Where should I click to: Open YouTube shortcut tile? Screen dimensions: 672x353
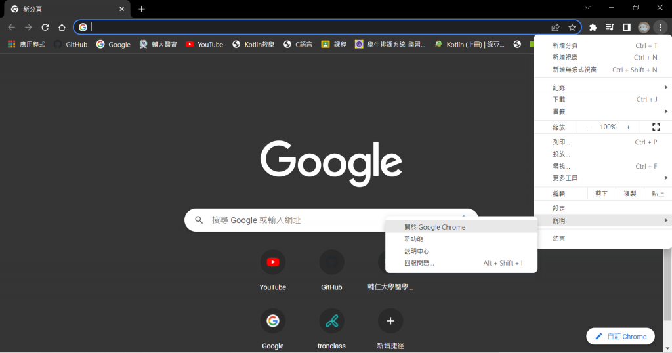(x=272, y=270)
